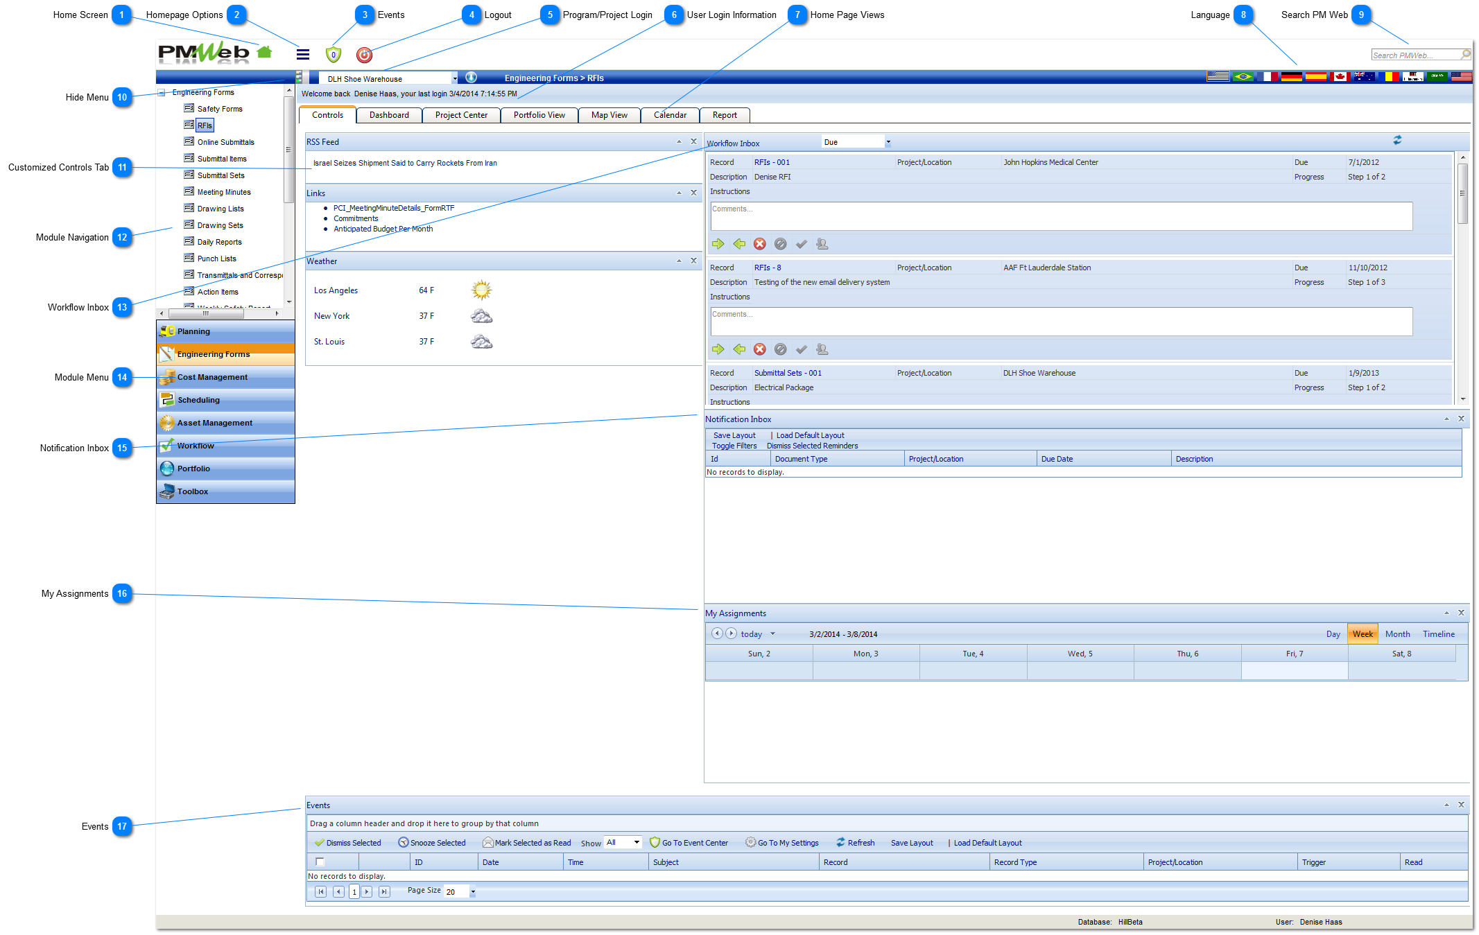Click into the Search PMWeb field

click(1415, 55)
